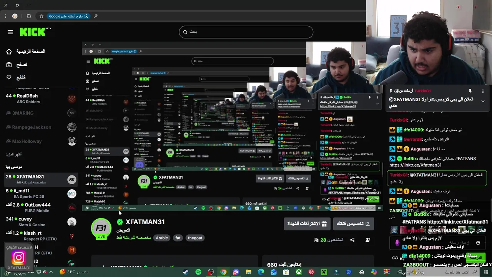
Task: Open pinned message three-dot options
Action: (483, 91)
